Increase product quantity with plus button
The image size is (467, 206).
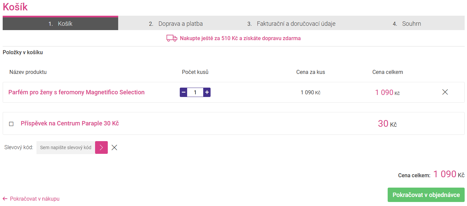(207, 92)
